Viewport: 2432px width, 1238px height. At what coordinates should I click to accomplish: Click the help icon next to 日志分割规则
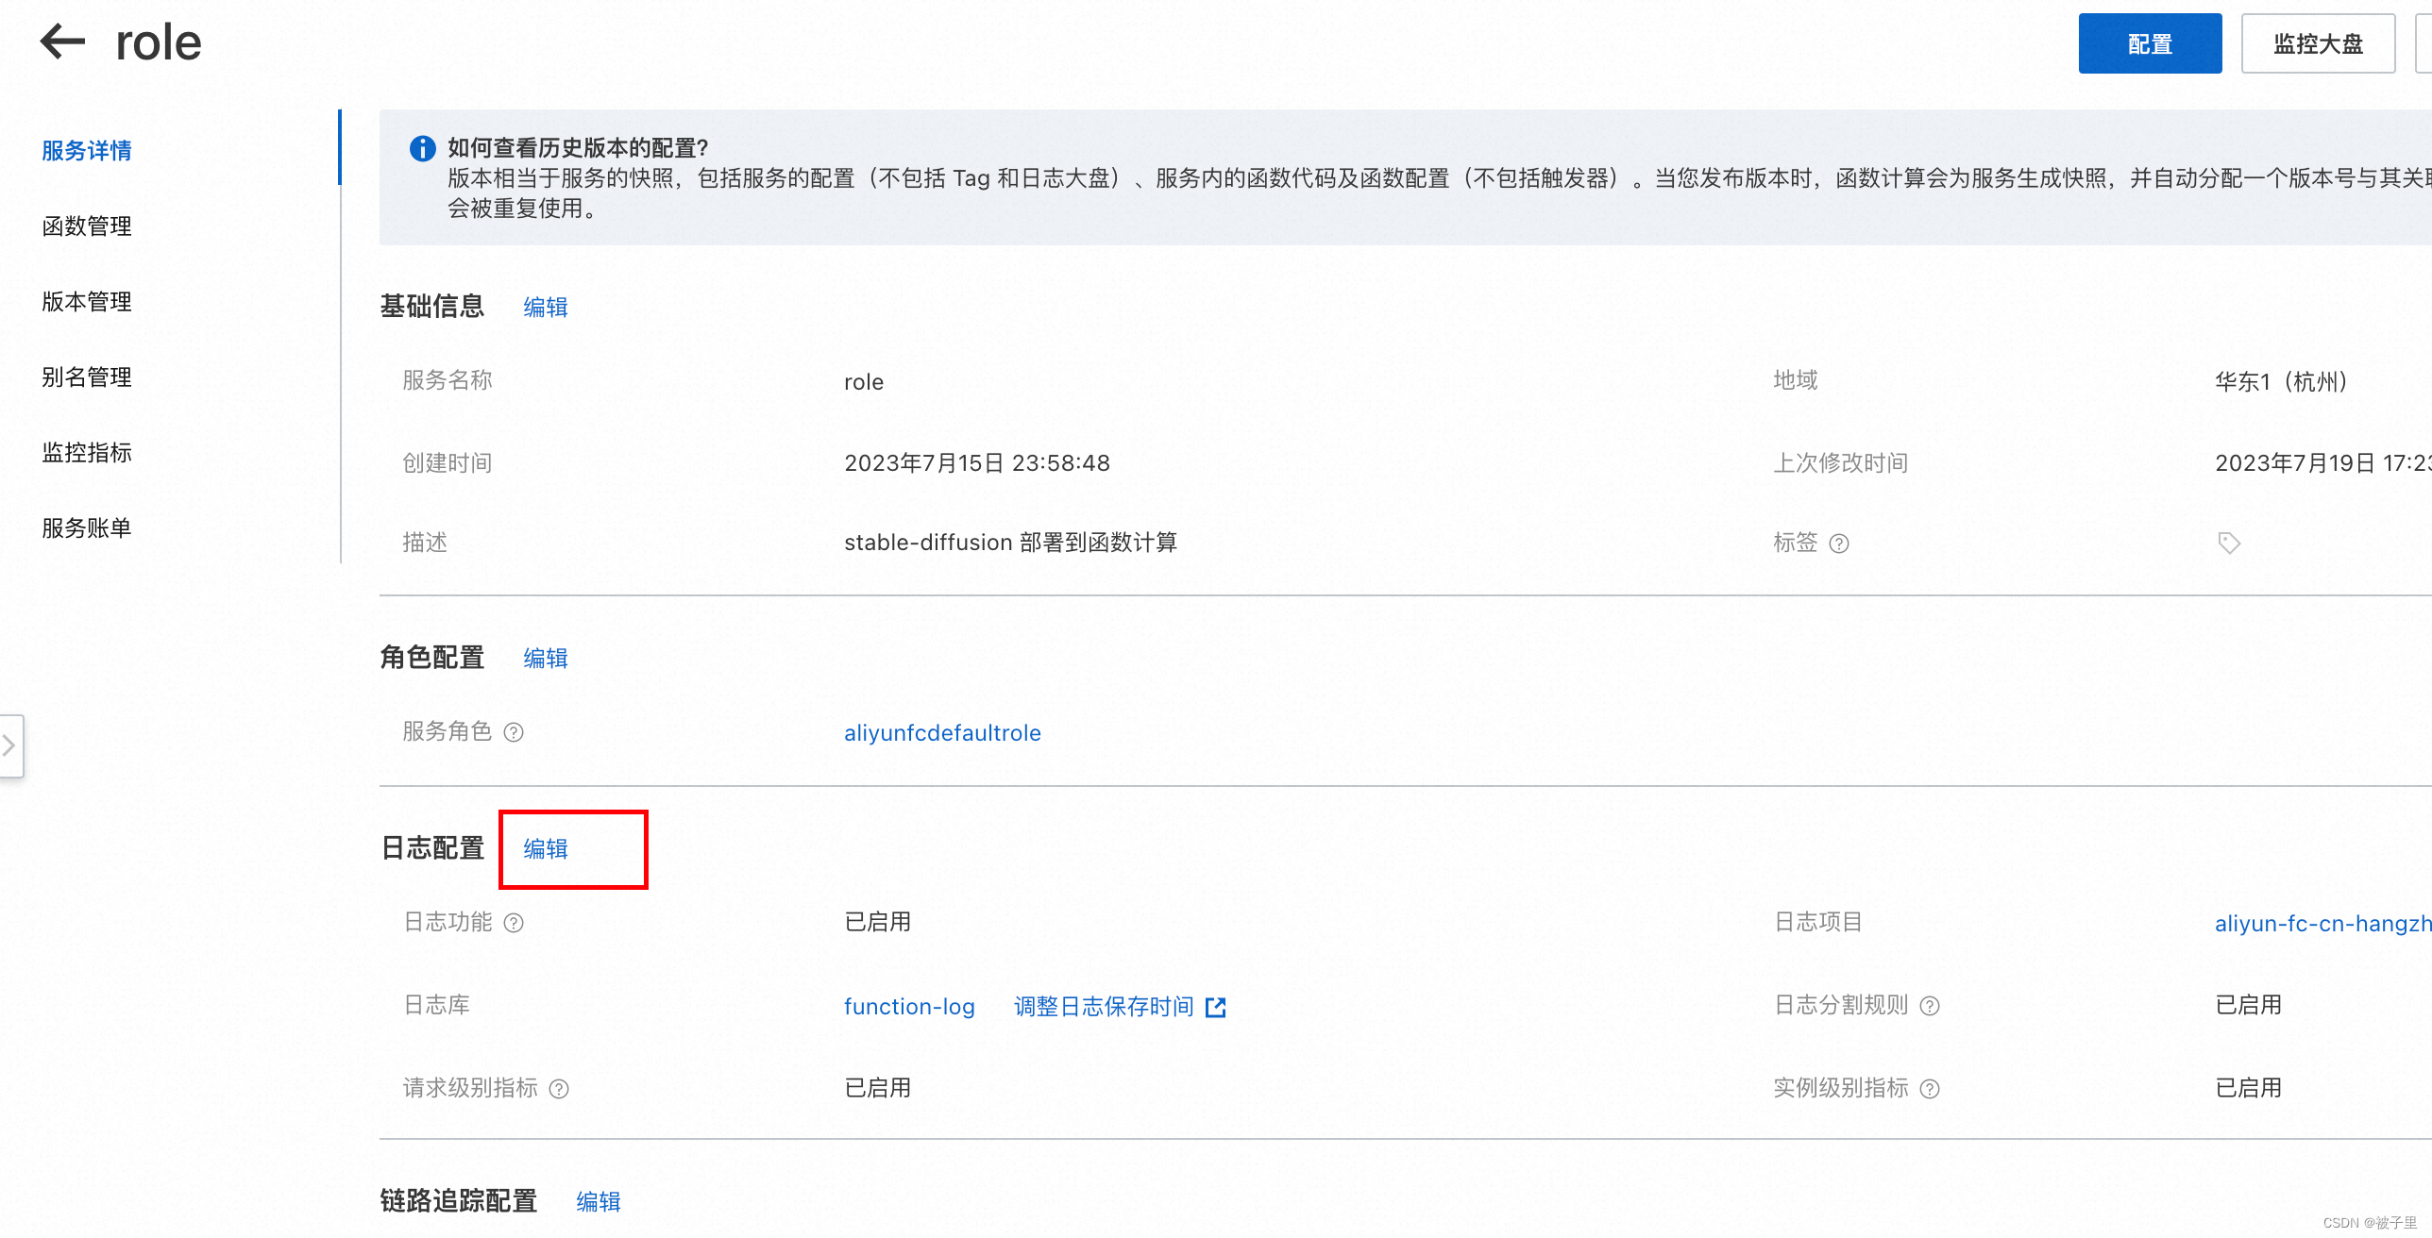[x=1930, y=1006]
